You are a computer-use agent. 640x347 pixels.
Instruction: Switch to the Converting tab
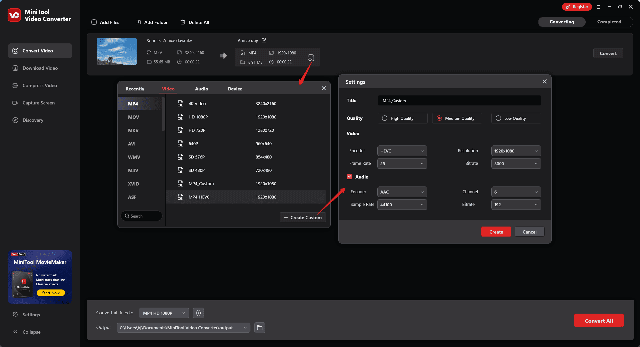[562, 22]
